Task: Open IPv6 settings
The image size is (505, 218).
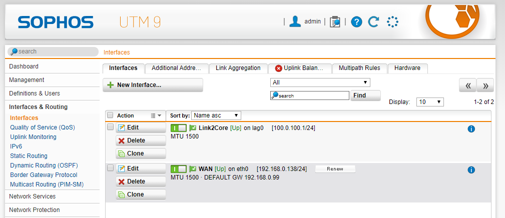Action: (16, 146)
